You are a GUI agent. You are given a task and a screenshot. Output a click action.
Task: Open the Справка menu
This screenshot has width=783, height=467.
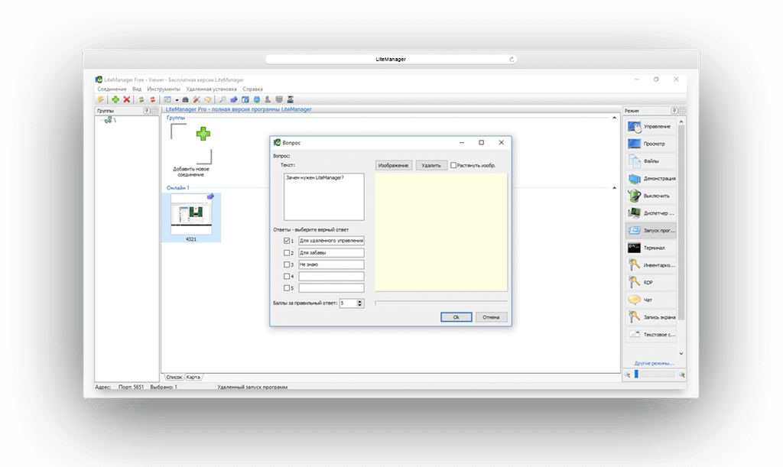coord(252,89)
